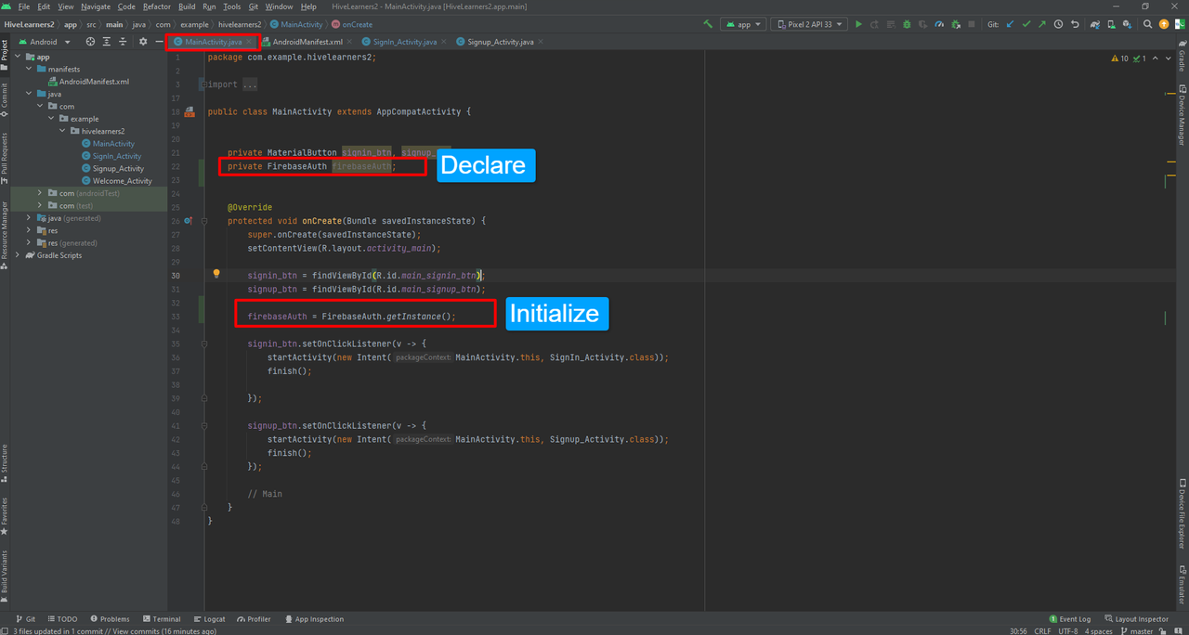
Task: Click the CRLF line separator indicator
Action: 1044,631
